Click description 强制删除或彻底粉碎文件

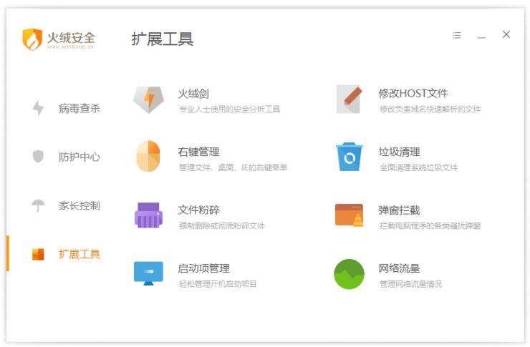click(x=222, y=225)
